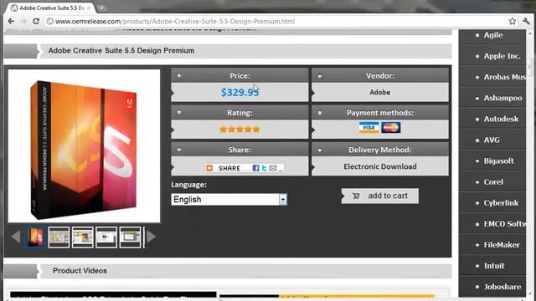Click the Visa payment icon
This screenshot has height=301, width=536.
tap(368, 127)
